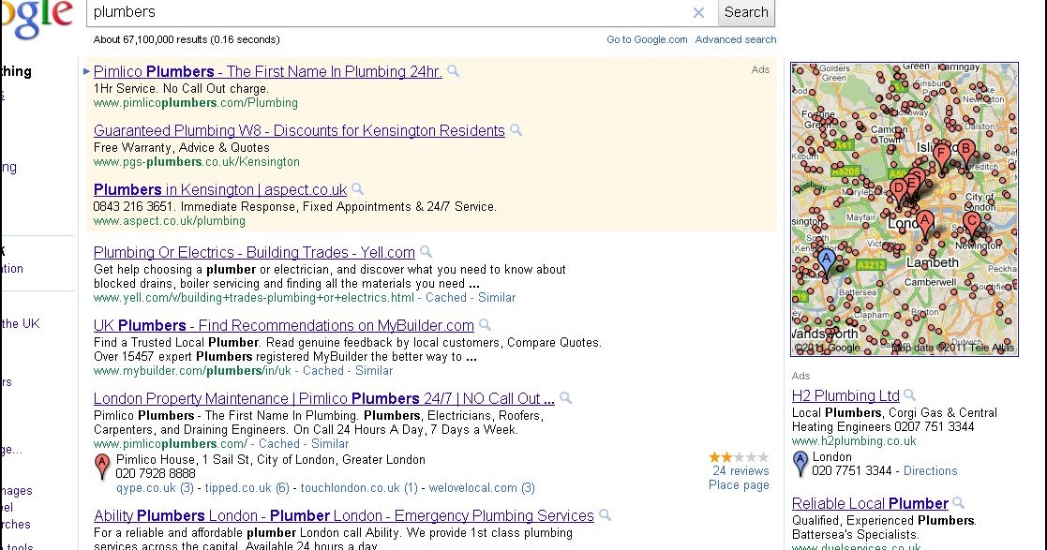
Task: Select red marker A on the map
Action: (x=925, y=223)
